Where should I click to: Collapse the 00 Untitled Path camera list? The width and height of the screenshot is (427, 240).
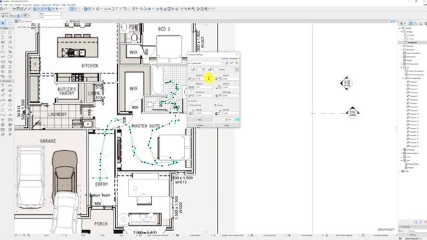point(403,79)
